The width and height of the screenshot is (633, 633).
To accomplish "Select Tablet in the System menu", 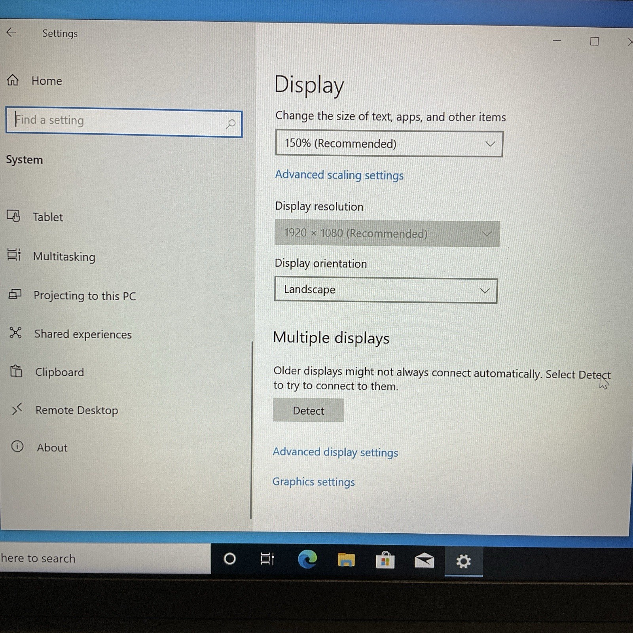I will [x=48, y=217].
